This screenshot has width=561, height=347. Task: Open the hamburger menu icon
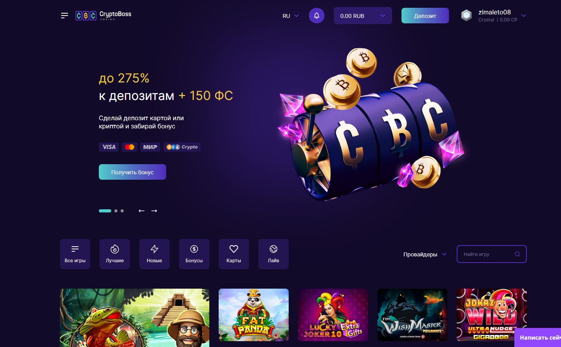65,16
